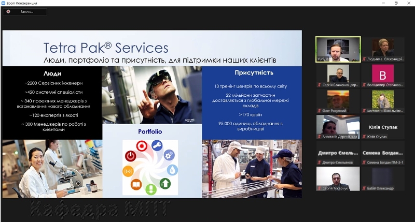Click the muted mic icon on Юлія Ступак's name label

point(364,137)
